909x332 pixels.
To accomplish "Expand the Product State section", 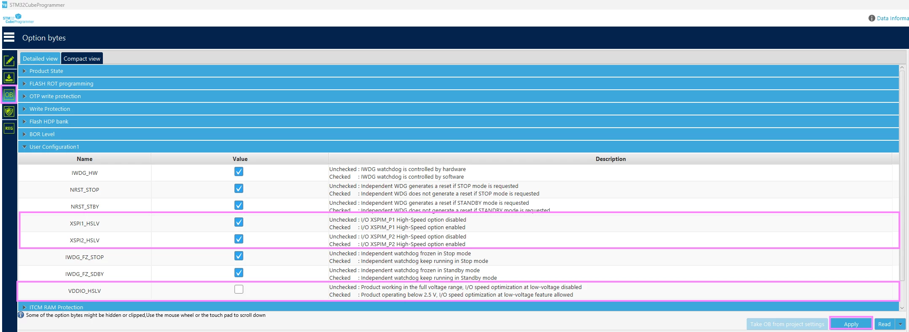I will point(458,71).
